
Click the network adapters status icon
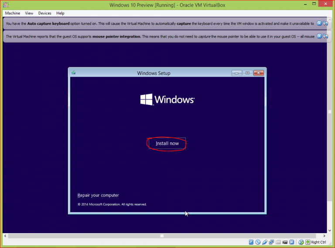tap(271, 242)
